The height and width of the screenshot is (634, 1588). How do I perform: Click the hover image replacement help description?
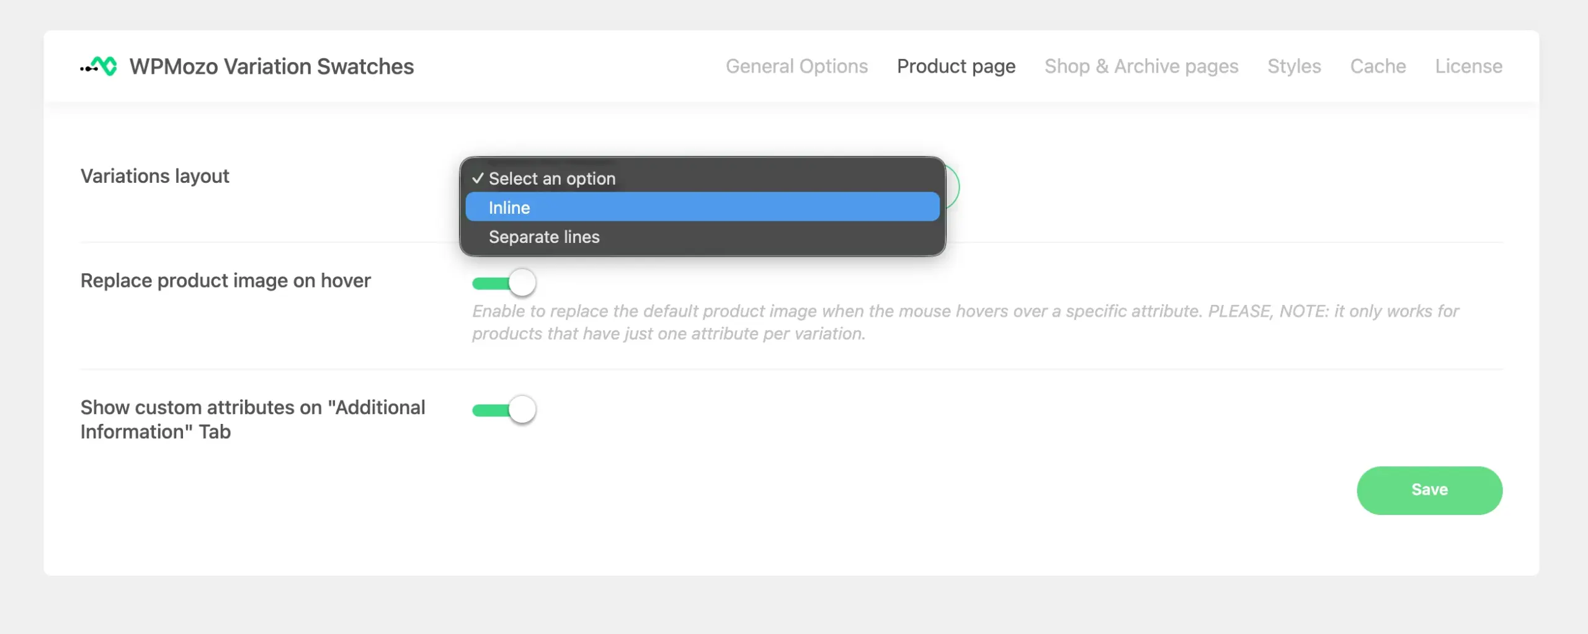(x=965, y=322)
